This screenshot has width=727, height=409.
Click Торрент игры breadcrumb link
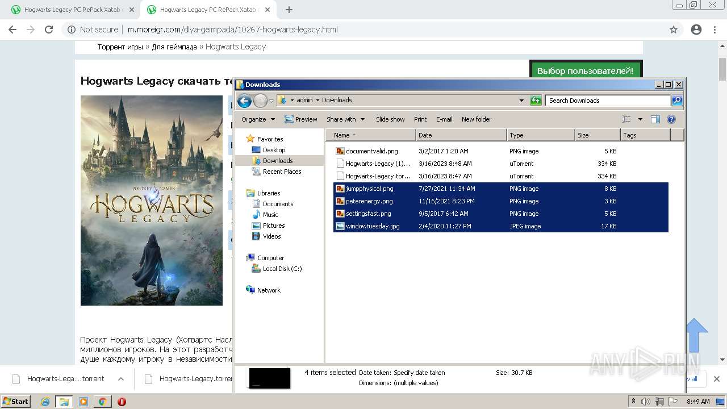point(120,47)
